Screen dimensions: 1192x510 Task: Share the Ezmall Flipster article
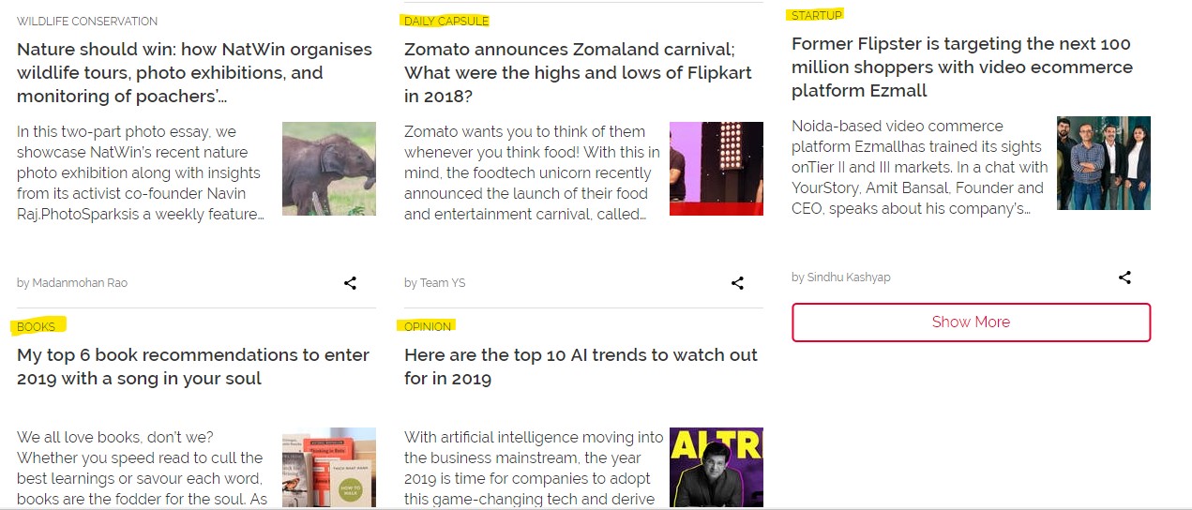pos(1124,277)
